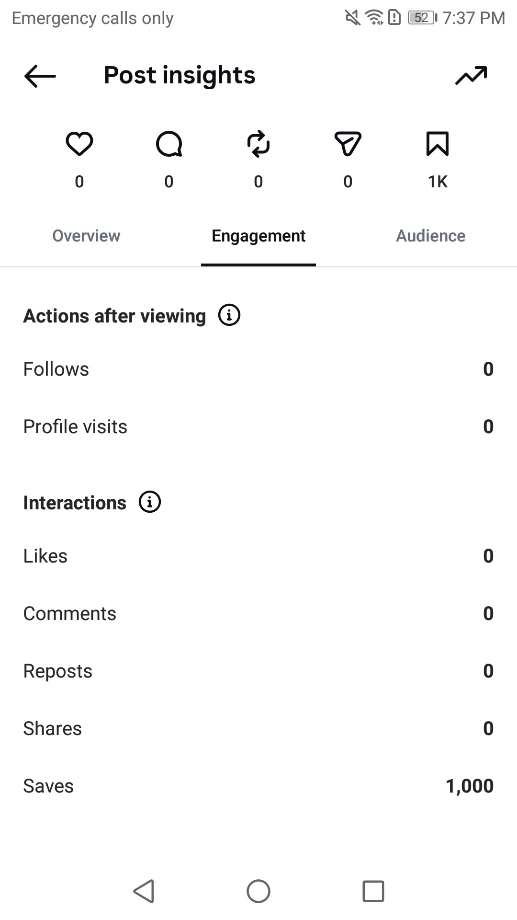Tap the repost arrows icon
Viewport: 517px width, 920px height.
(x=258, y=144)
